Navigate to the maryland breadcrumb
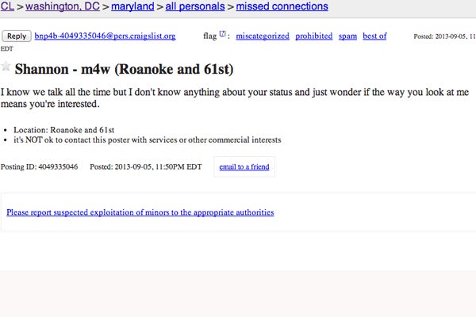Image resolution: width=476 pixels, height=317 pixels. click(x=132, y=6)
